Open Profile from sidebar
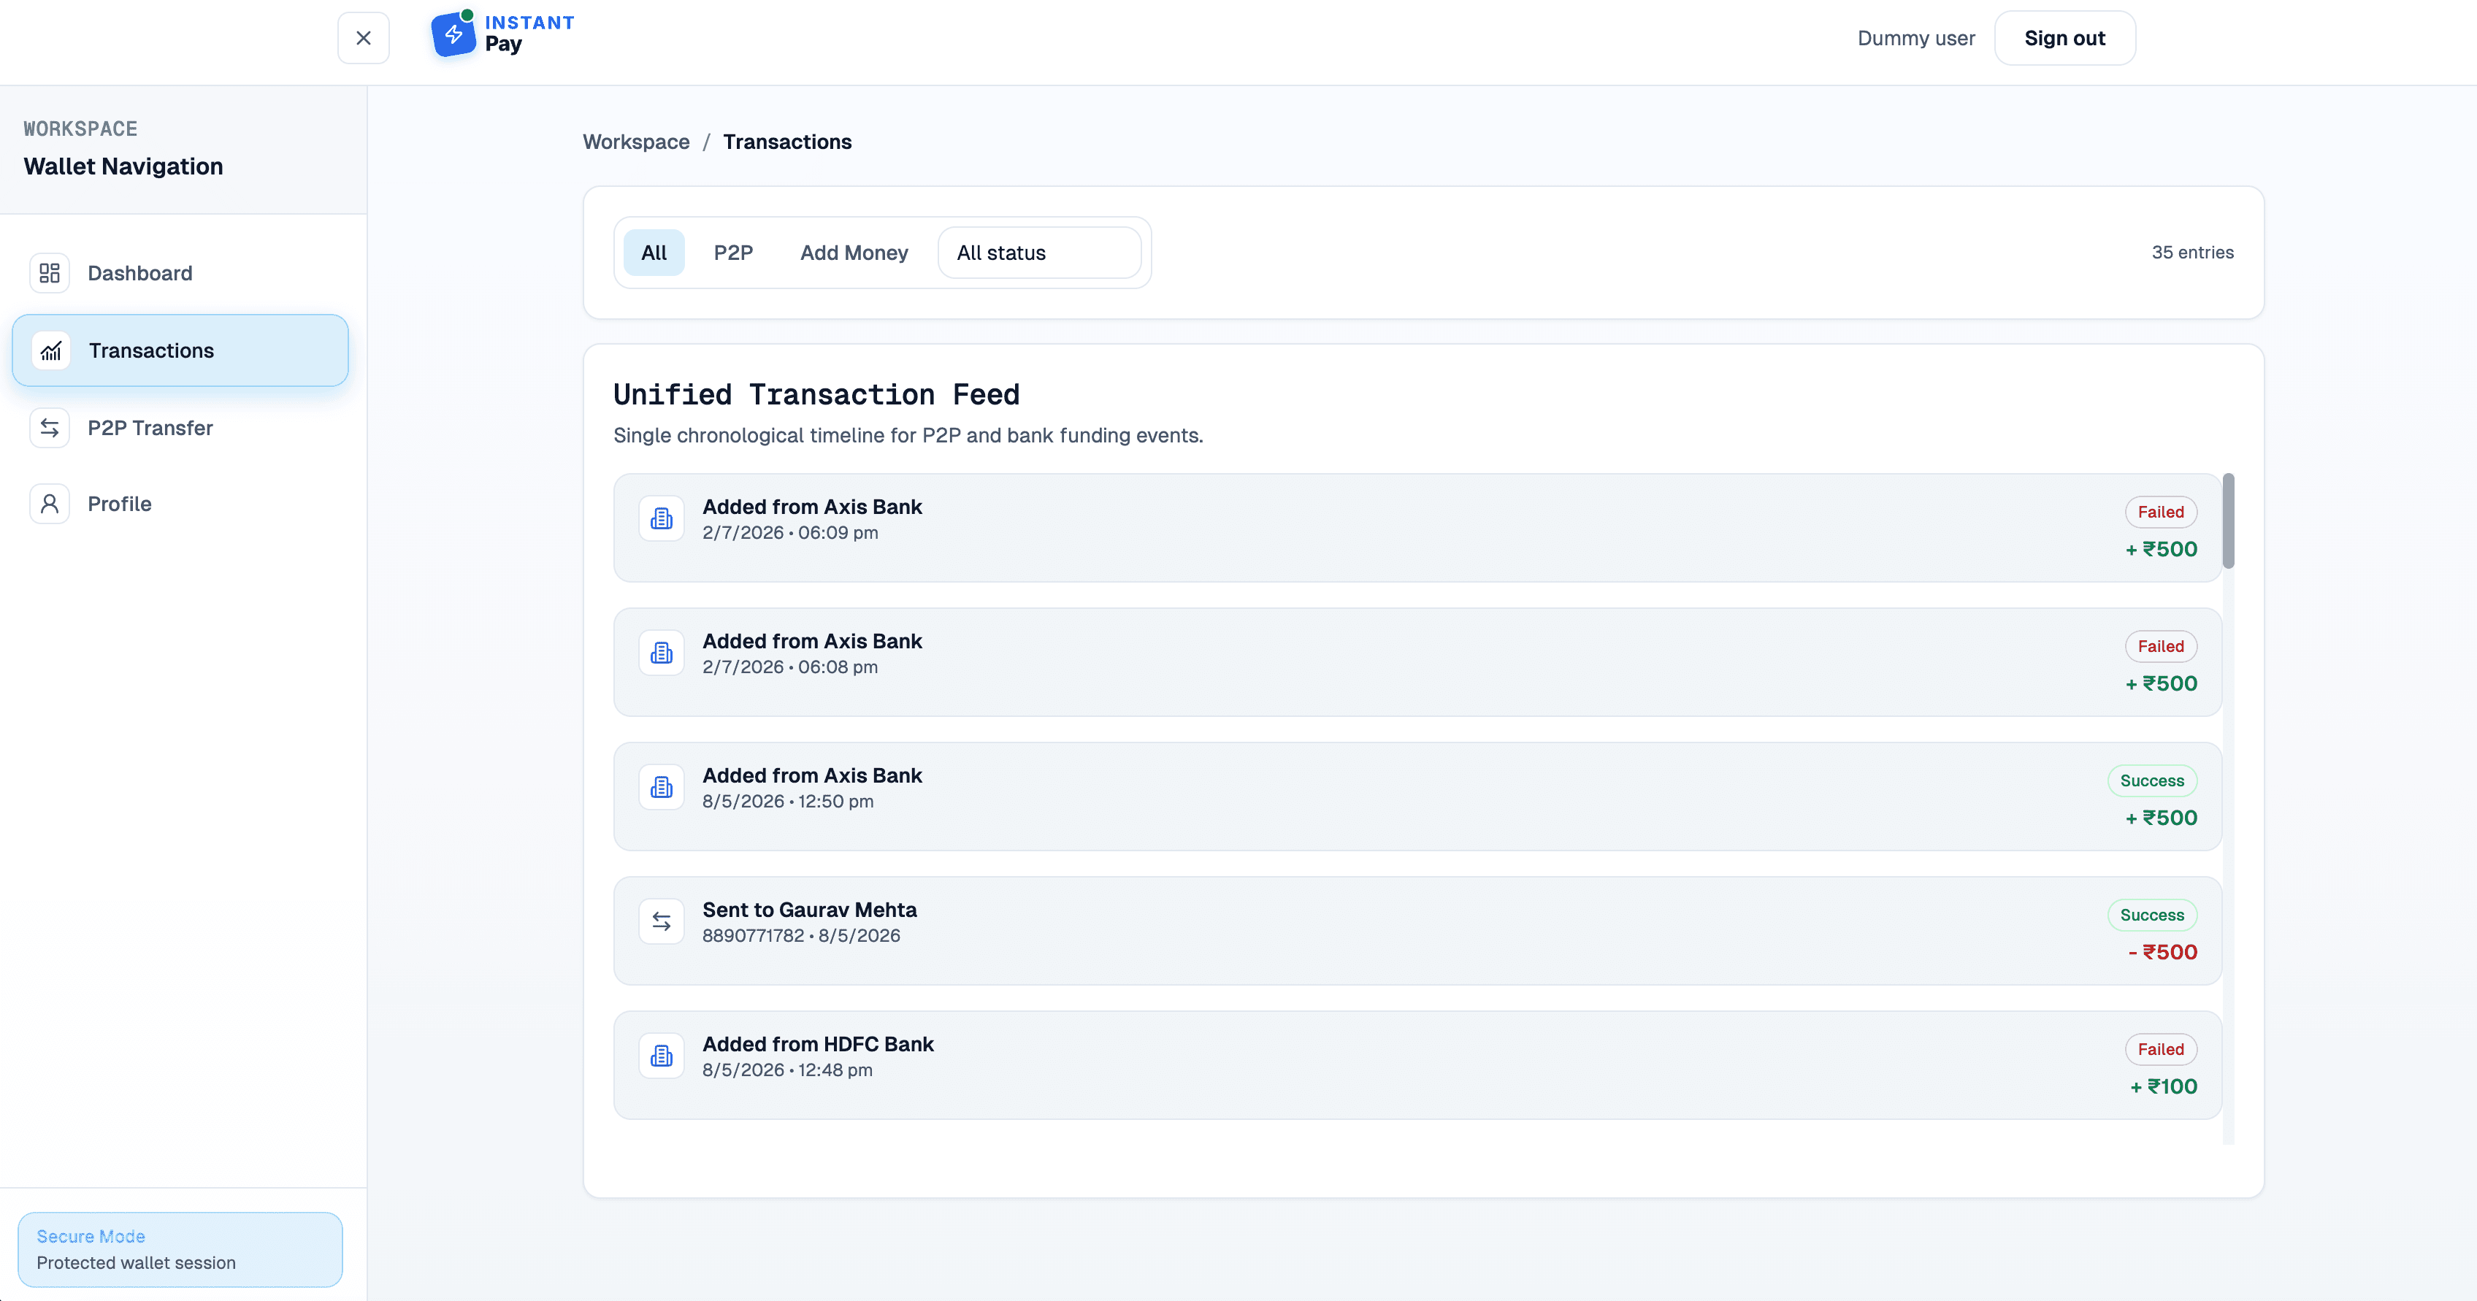This screenshot has width=2477, height=1301. pyautogui.click(x=181, y=504)
